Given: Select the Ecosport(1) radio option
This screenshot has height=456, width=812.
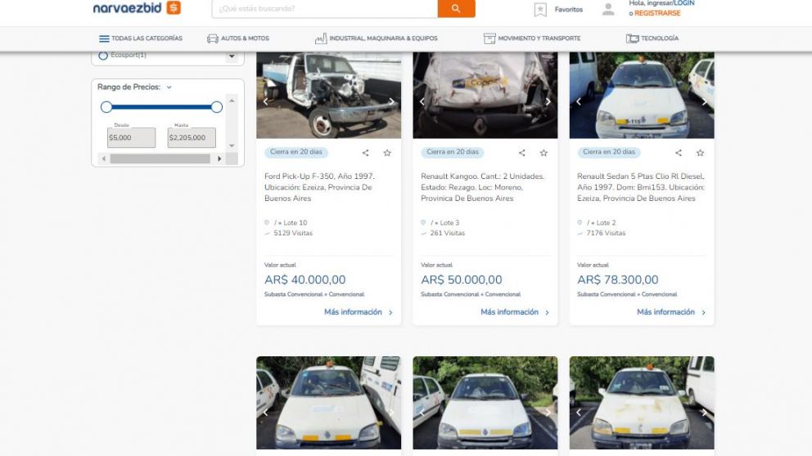Looking at the screenshot, I should click(x=103, y=56).
